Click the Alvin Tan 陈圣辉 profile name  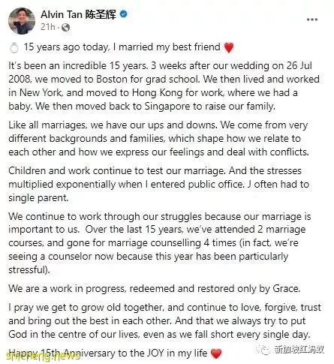78,14
